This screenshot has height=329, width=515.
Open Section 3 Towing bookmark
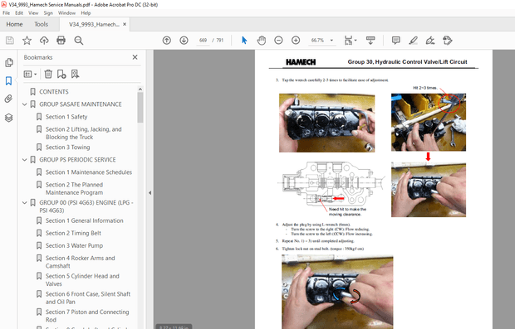pos(67,148)
